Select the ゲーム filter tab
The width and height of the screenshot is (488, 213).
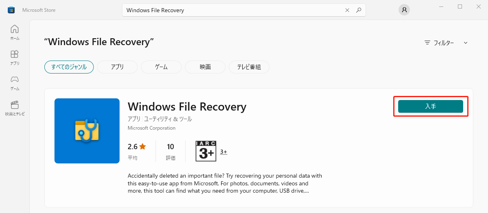(x=161, y=67)
